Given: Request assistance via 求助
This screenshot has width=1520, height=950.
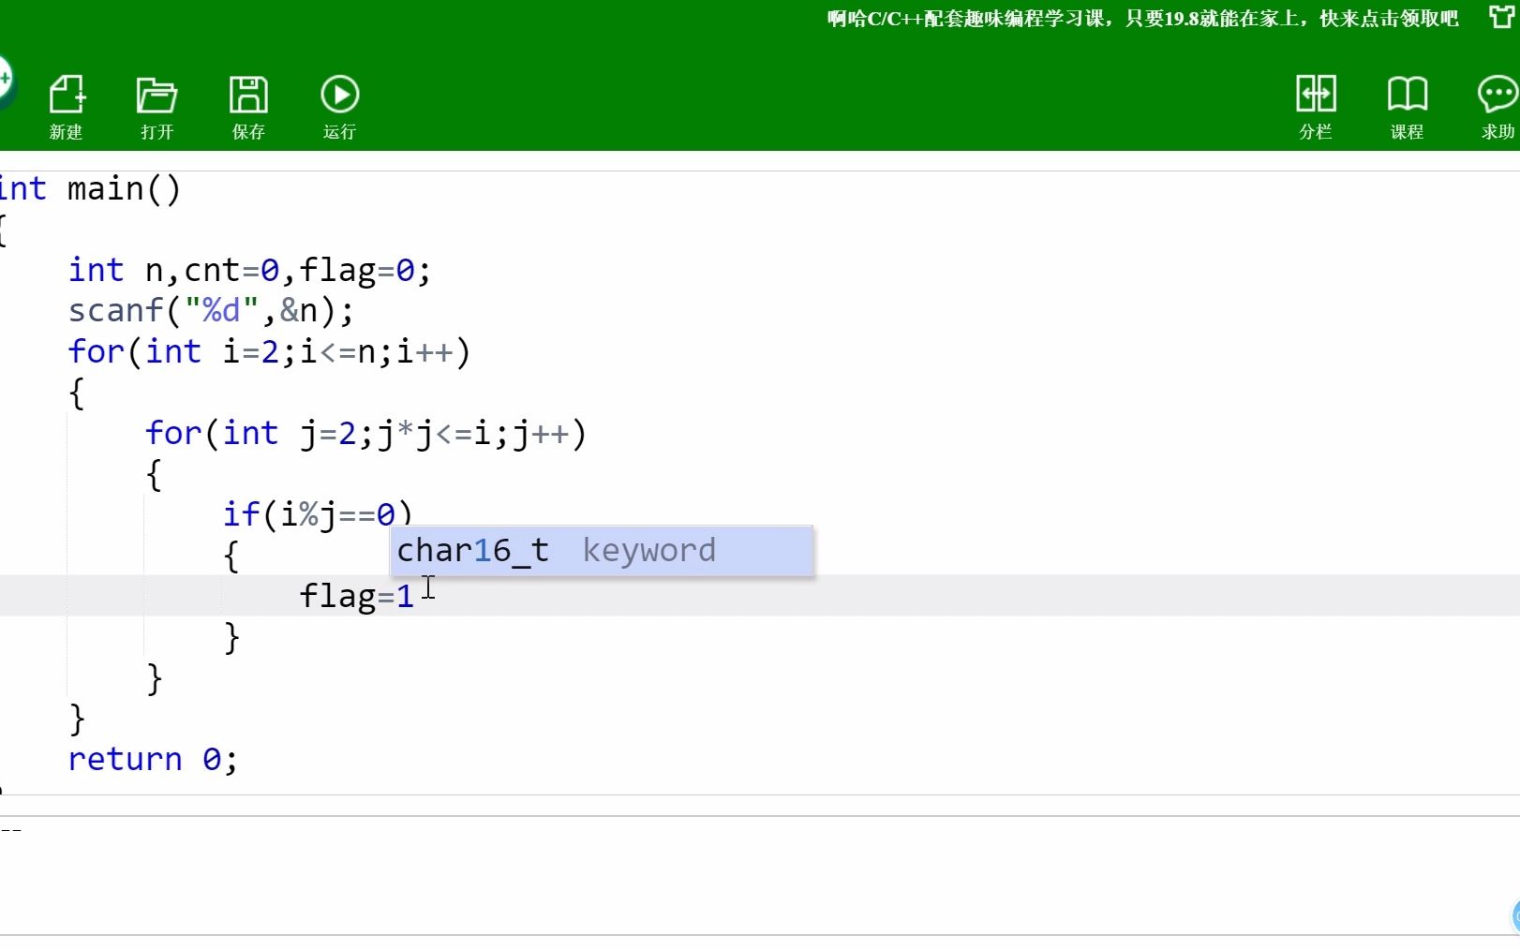Looking at the screenshot, I should 1496,105.
